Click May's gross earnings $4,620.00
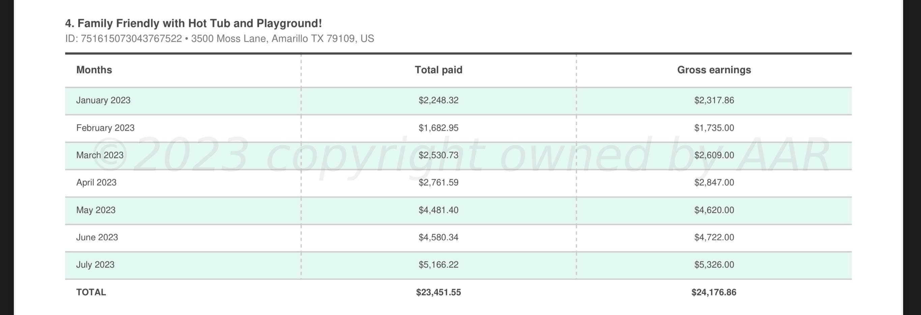921x315 pixels. click(x=714, y=210)
